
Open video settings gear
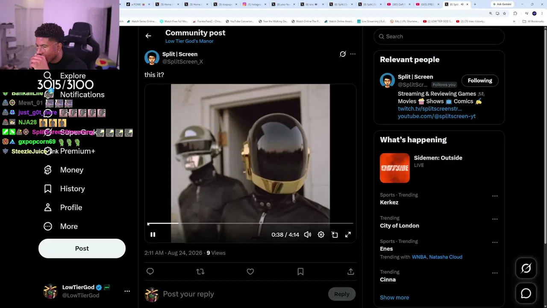point(321,234)
